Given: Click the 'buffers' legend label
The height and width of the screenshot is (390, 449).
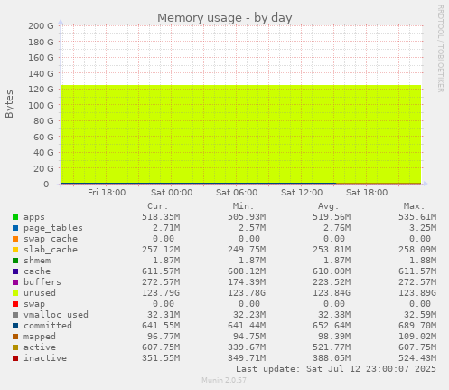Looking at the screenshot, I should point(42,282).
